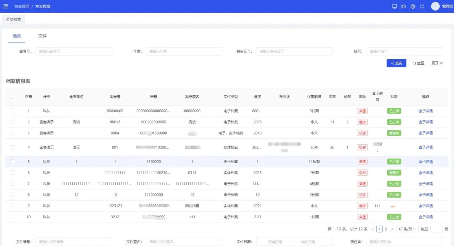Click the 案卷号 input field
454x246 pixels.
[74, 51]
